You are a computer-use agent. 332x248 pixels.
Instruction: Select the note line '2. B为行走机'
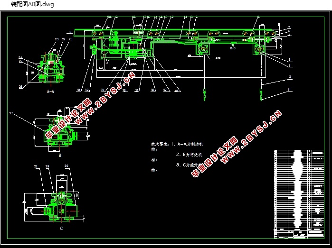(189, 155)
